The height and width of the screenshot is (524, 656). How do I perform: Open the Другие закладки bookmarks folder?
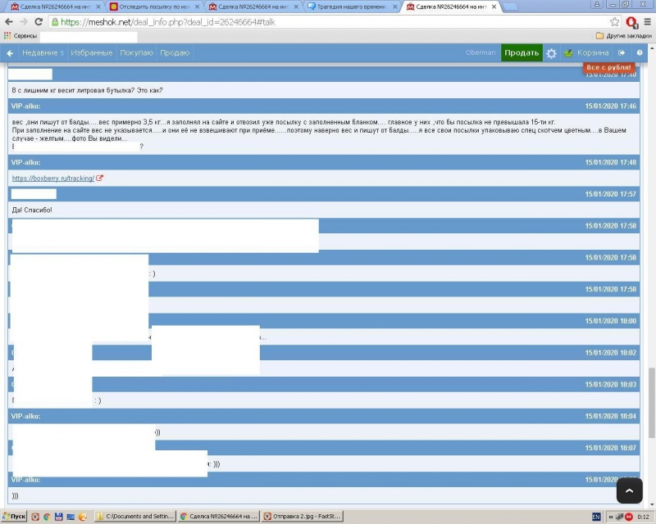tap(623, 36)
